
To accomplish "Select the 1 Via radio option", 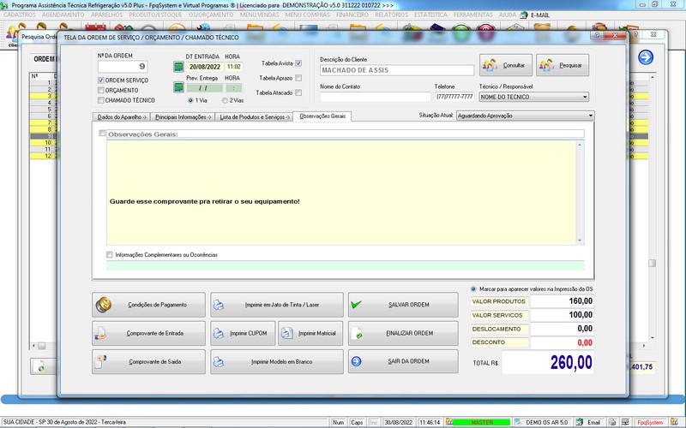I will [190, 100].
